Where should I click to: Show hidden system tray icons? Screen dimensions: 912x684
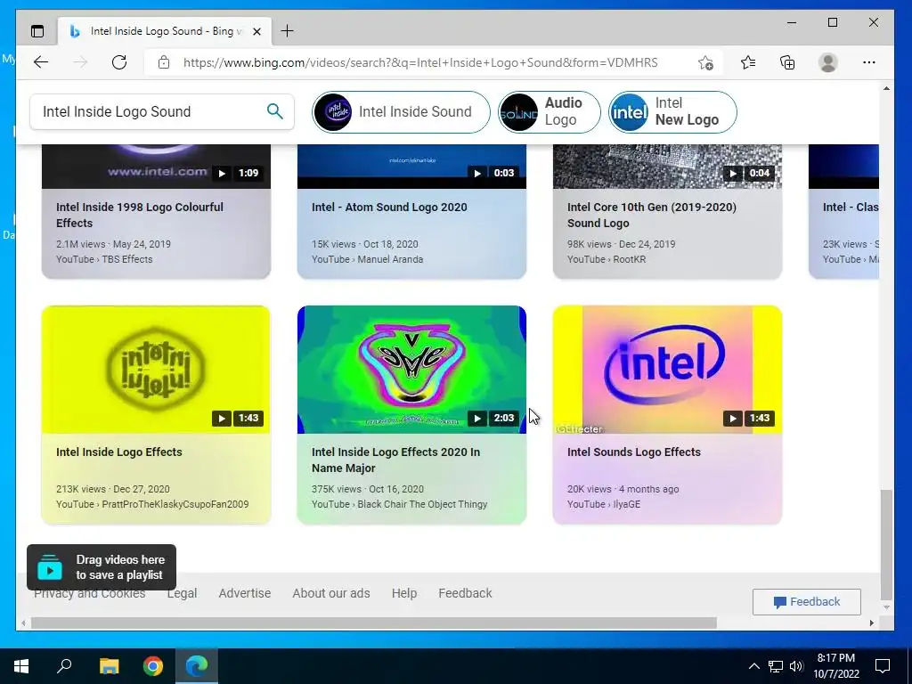753,666
